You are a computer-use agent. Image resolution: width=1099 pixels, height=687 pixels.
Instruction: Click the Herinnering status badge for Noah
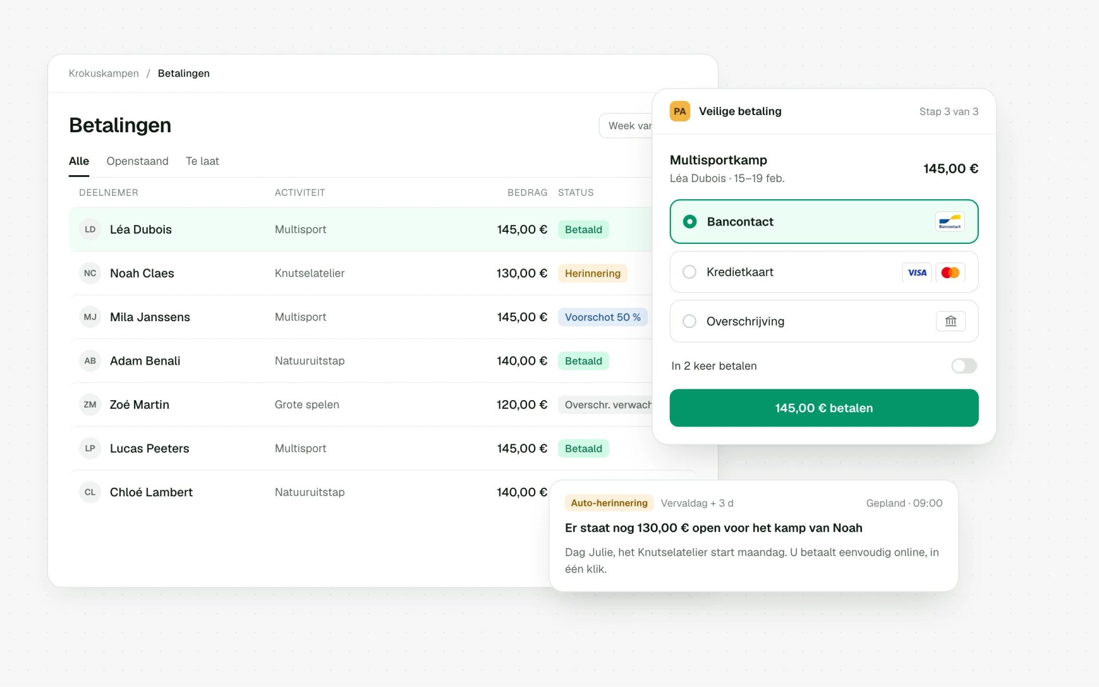[592, 273]
